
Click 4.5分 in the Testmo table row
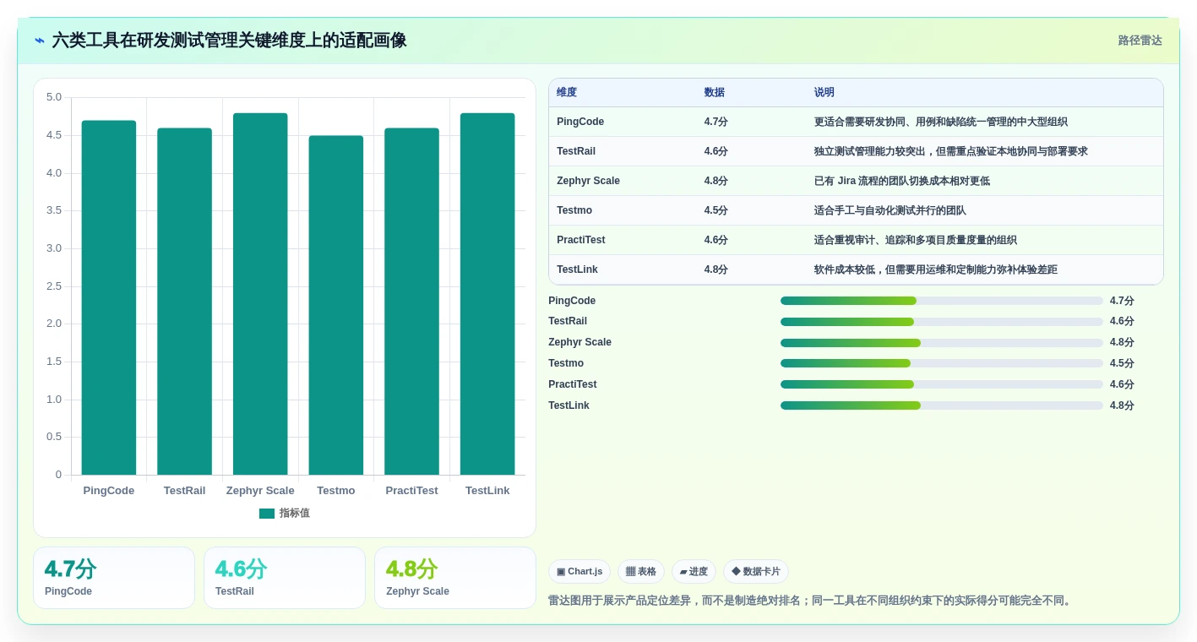716,210
